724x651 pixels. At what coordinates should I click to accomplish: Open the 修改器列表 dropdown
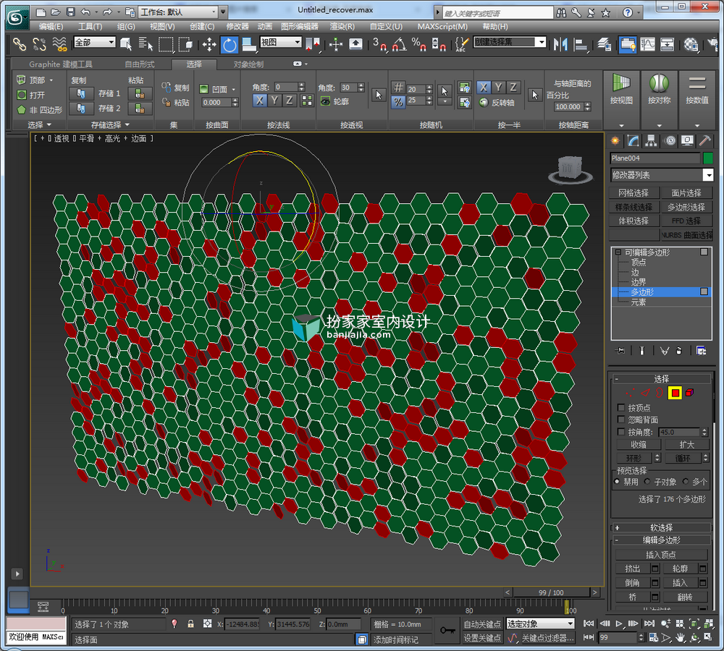[x=661, y=175]
